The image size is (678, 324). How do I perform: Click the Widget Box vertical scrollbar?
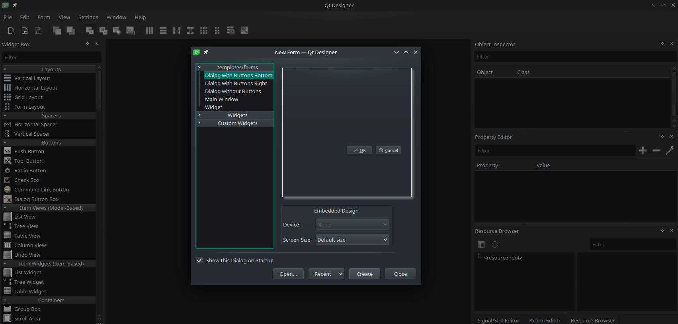(99, 91)
